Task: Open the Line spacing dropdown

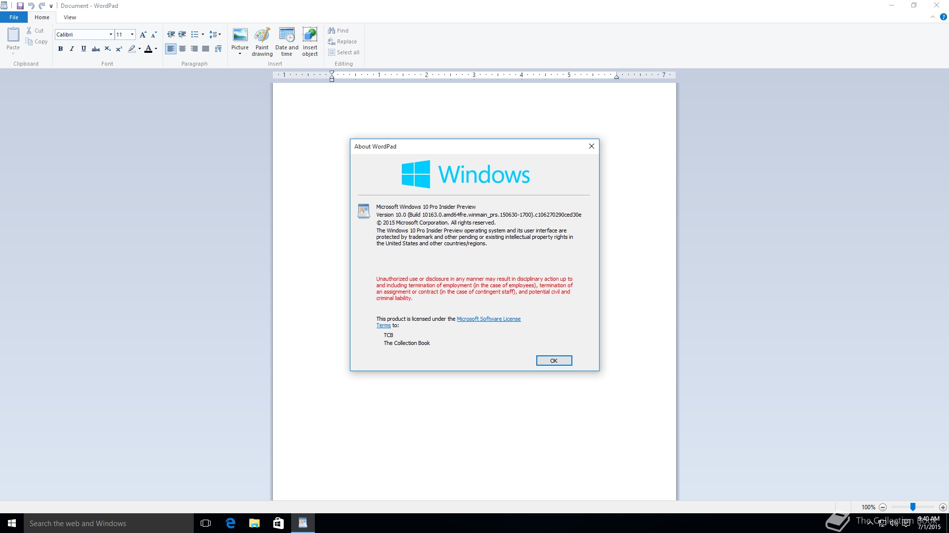Action: pos(215,35)
